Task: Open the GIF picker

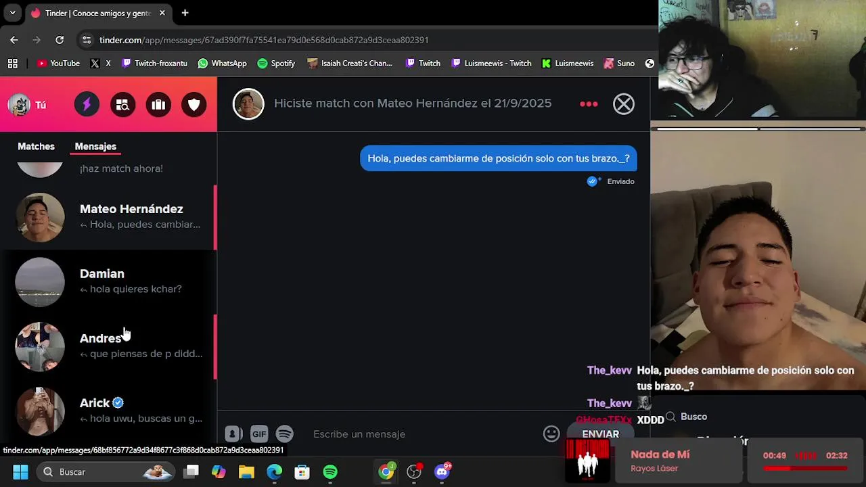Action: (x=259, y=434)
